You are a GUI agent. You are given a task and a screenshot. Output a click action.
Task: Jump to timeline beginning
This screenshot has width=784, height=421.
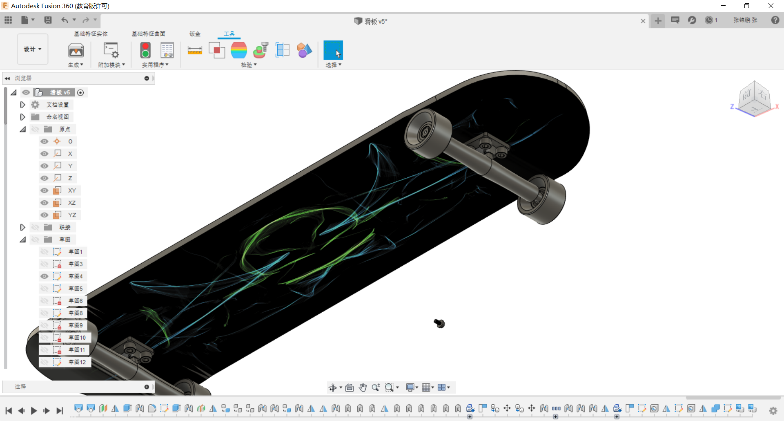[9, 411]
